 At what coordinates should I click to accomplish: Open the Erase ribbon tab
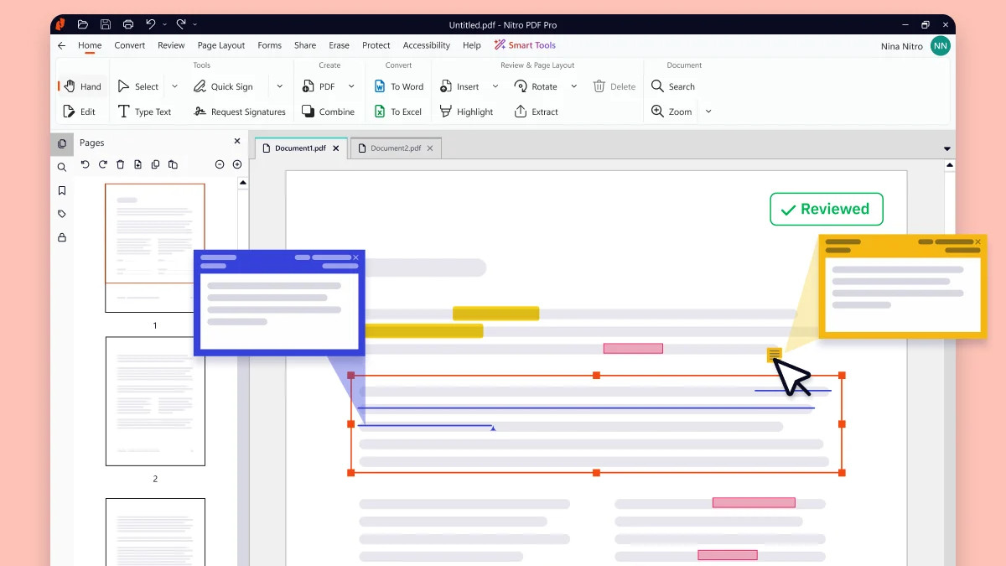coord(339,45)
